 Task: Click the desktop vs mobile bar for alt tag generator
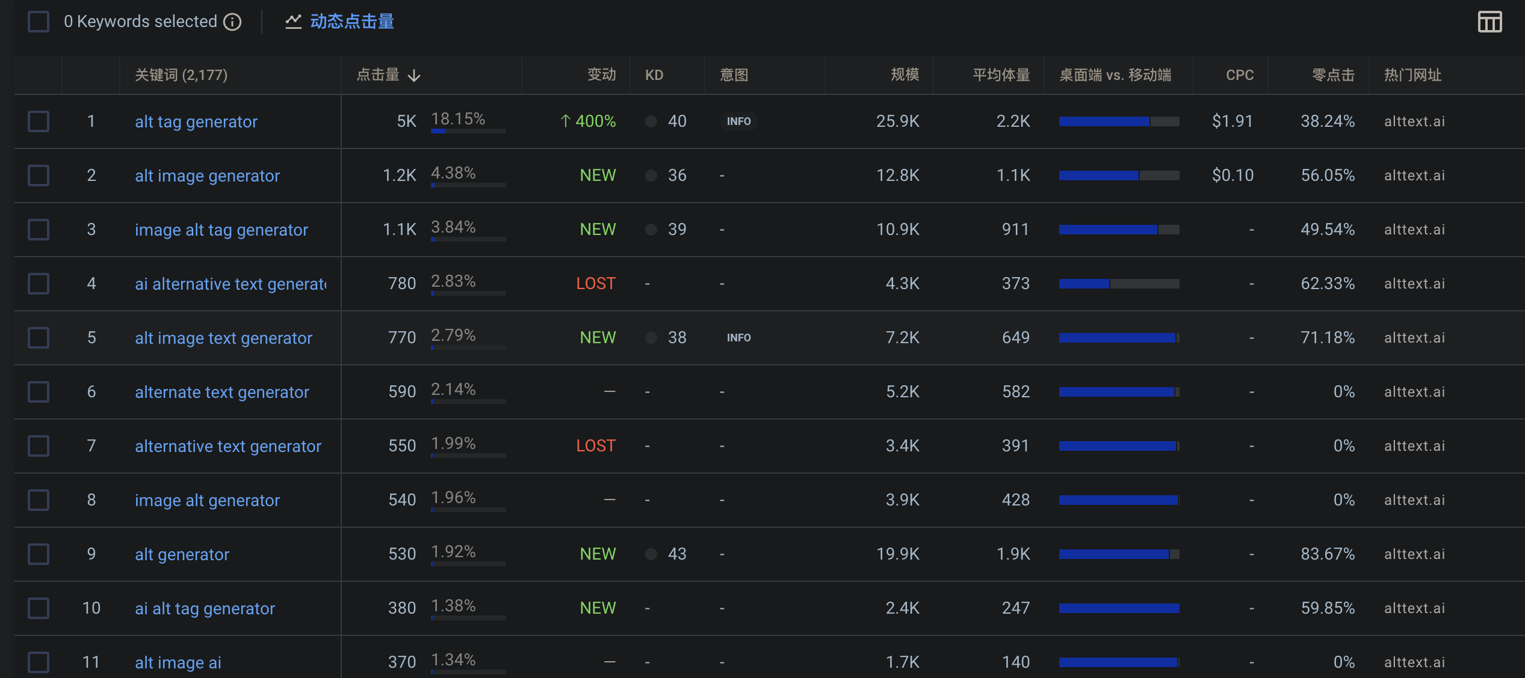[1118, 121]
